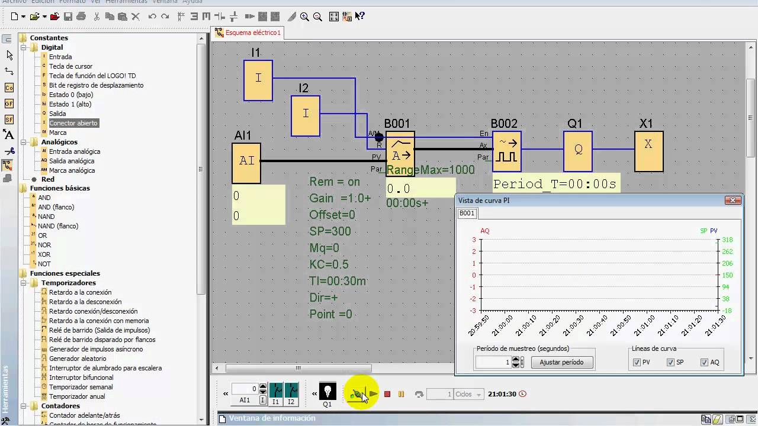This screenshot has height=426, width=758.
Task: Click the open file folder icon
Action: coord(35,17)
